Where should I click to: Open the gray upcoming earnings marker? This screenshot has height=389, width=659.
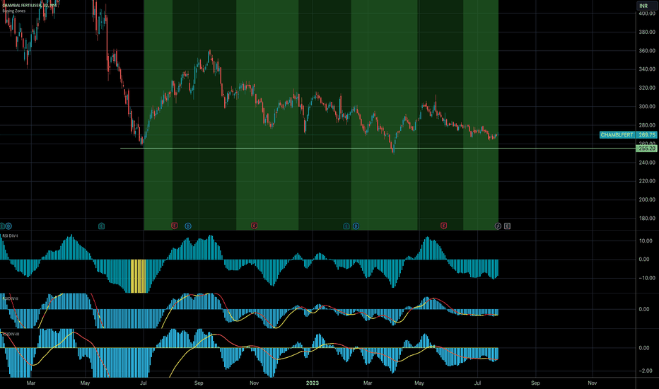click(x=507, y=226)
